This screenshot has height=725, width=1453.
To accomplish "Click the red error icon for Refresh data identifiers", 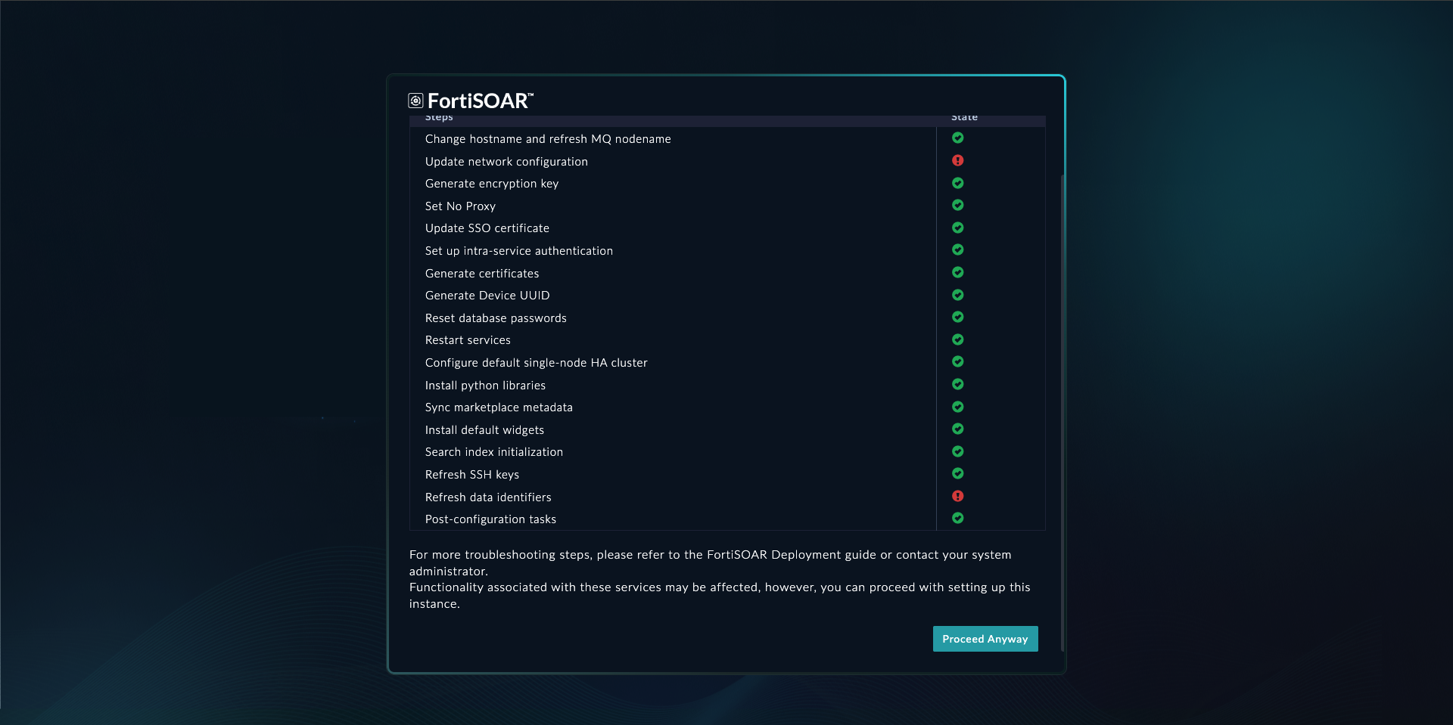I will click(x=957, y=496).
